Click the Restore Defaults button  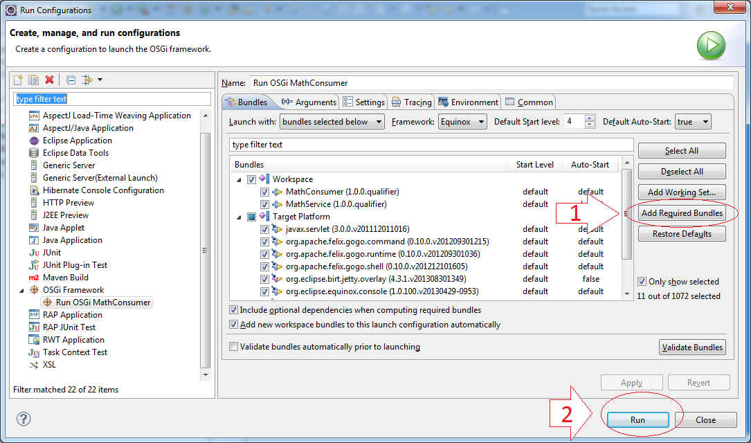pyautogui.click(x=682, y=234)
